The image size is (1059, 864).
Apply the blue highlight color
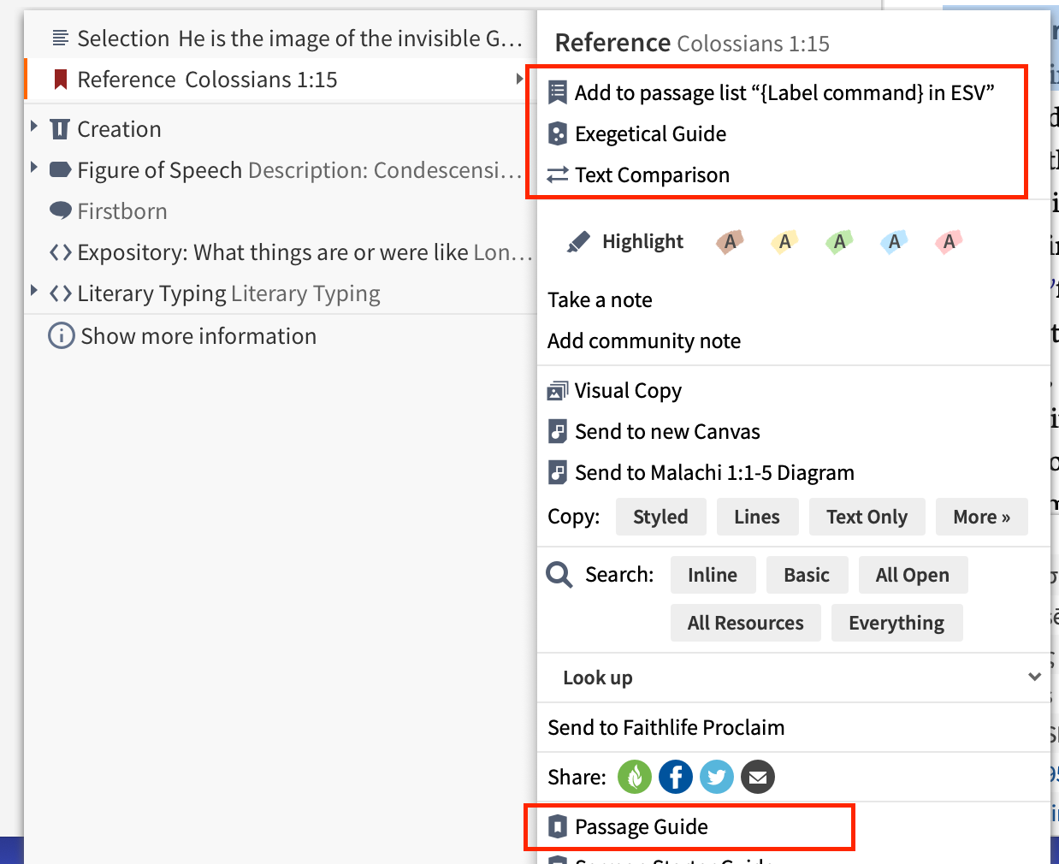tap(894, 242)
